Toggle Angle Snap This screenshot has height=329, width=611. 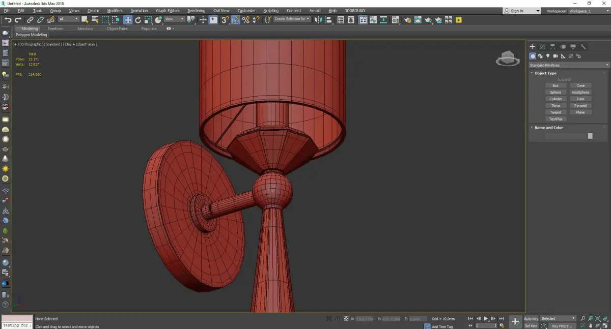click(x=236, y=20)
